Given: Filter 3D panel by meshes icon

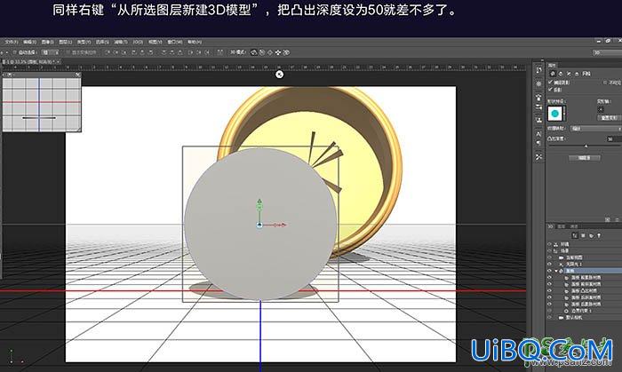Looking at the screenshot, I should (583, 236).
